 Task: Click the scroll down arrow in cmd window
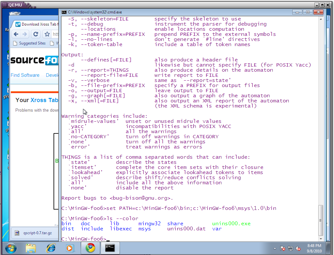pos(321,238)
